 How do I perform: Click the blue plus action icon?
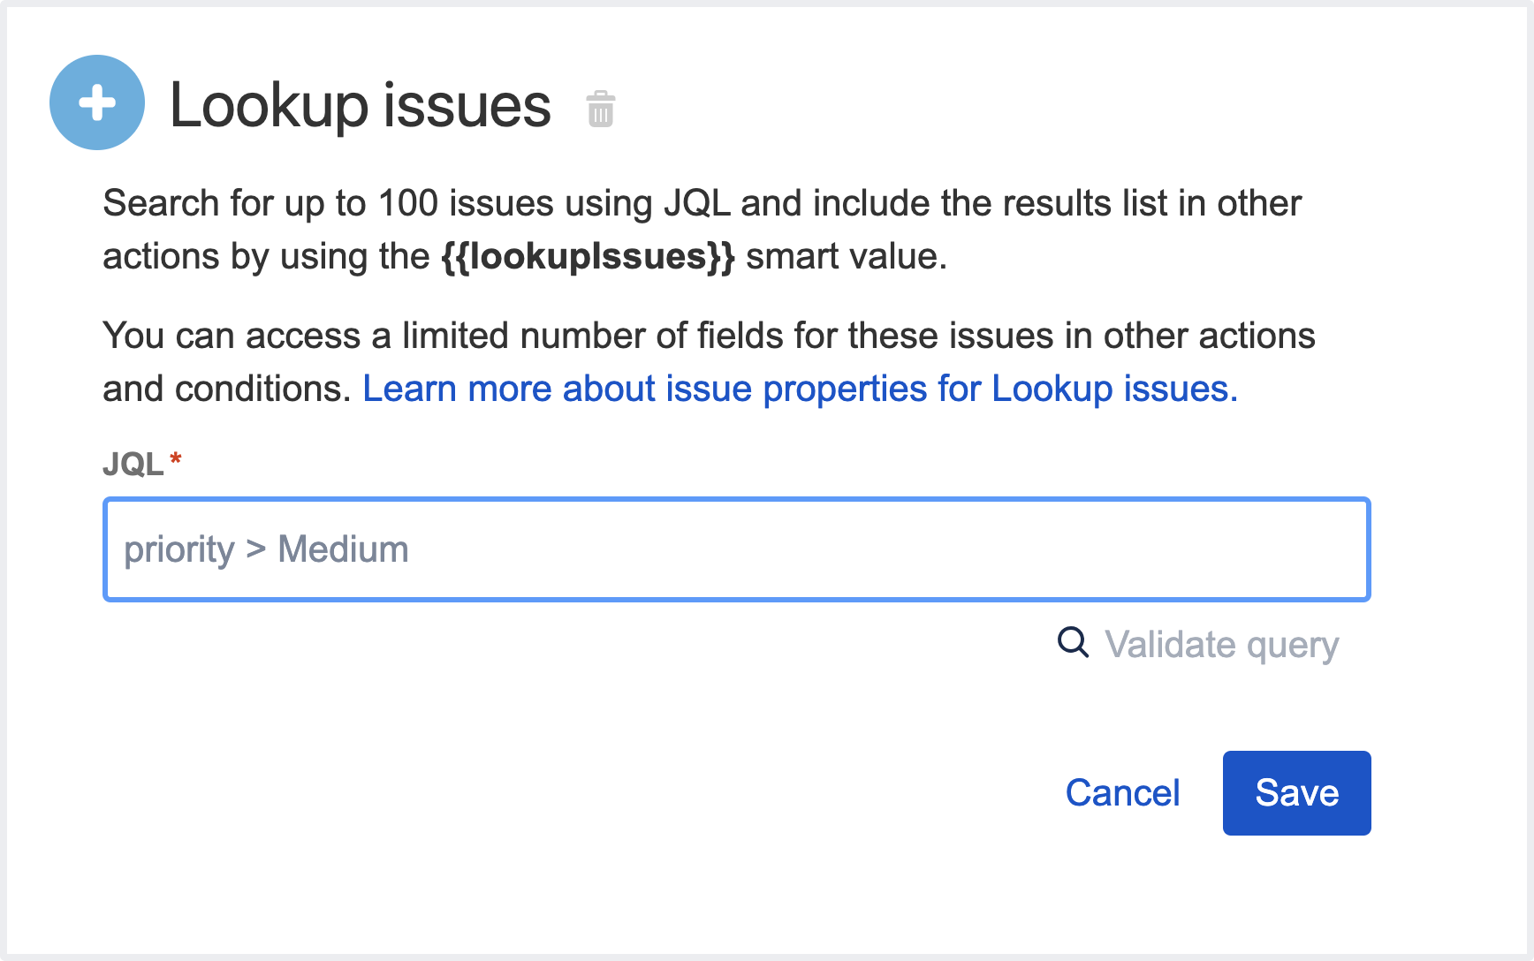click(x=97, y=102)
